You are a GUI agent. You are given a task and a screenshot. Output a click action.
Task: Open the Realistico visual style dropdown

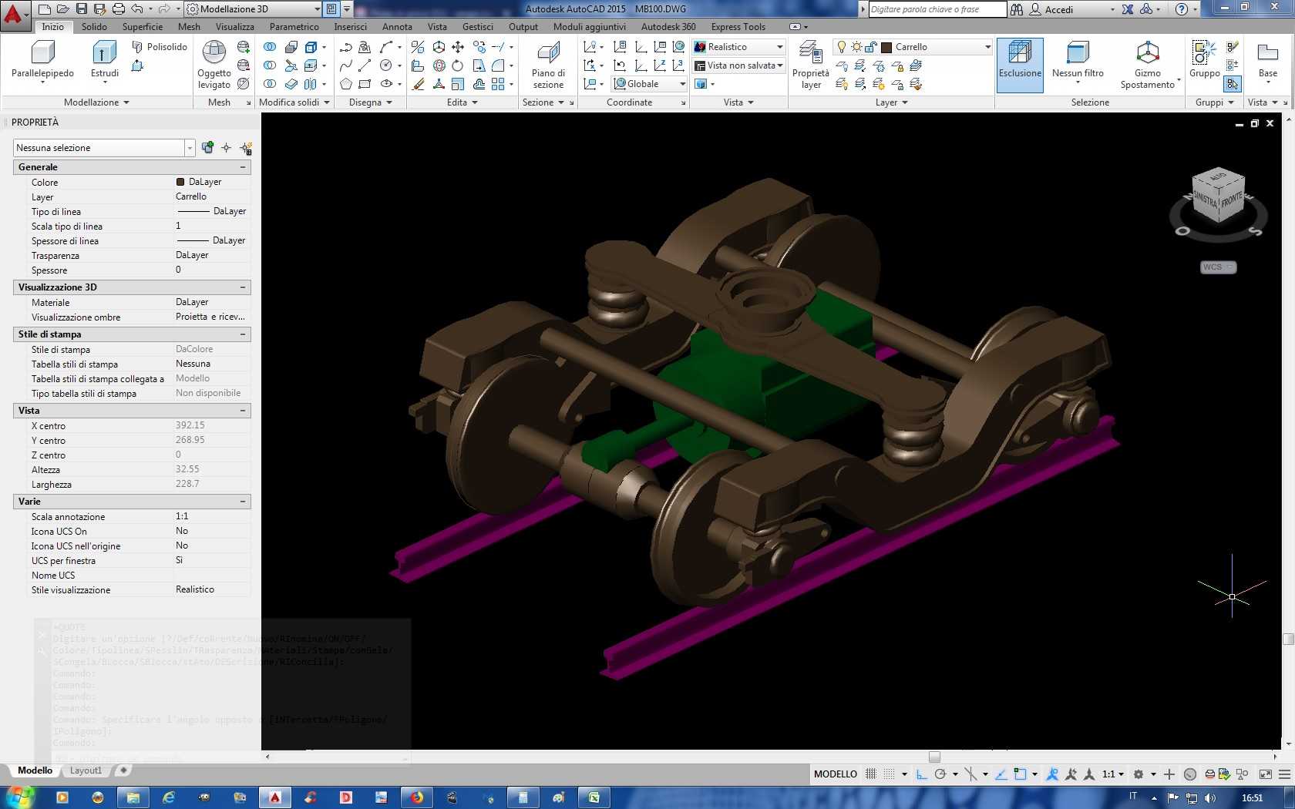pyautogui.click(x=738, y=47)
